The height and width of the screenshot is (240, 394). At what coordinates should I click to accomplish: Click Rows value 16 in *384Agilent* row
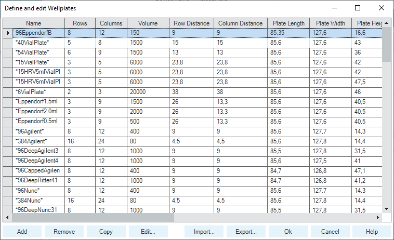pyautogui.click(x=80, y=141)
